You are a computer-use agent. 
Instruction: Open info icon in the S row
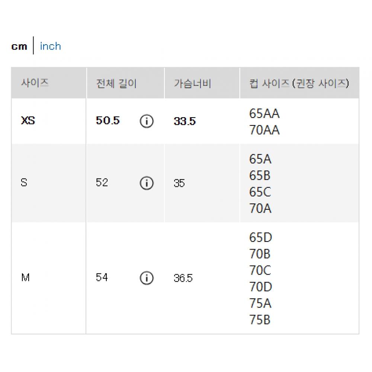[147, 183]
